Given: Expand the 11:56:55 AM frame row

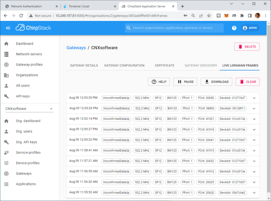Looking at the screenshot, I should tap(254, 172).
